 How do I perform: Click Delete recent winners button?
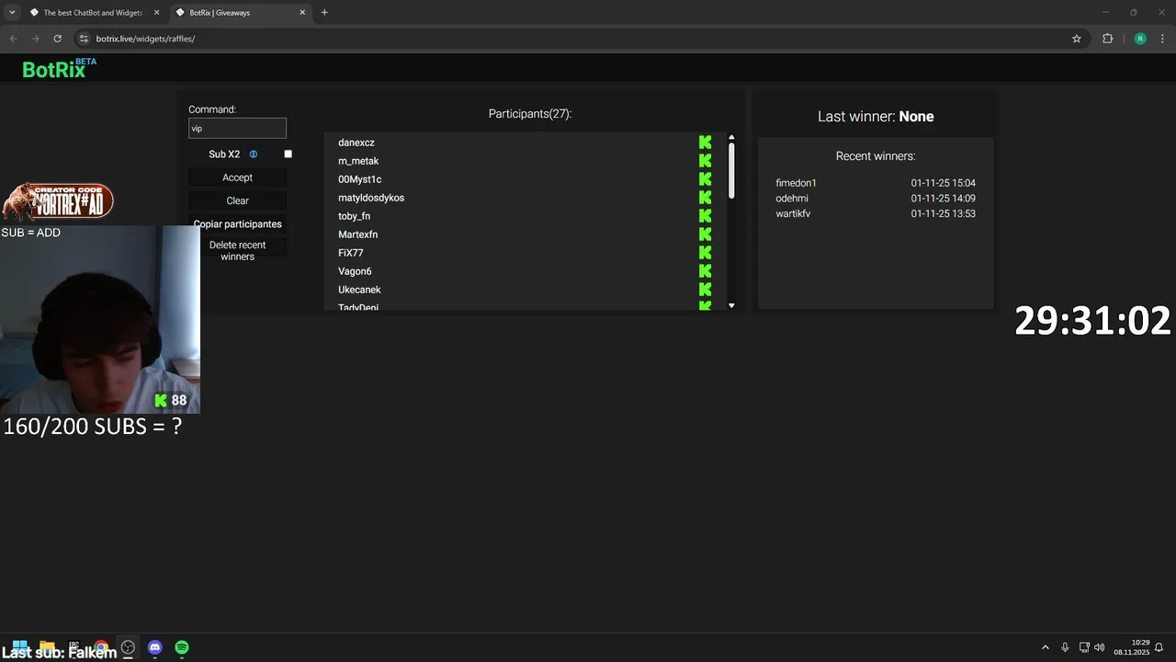(x=237, y=251)
